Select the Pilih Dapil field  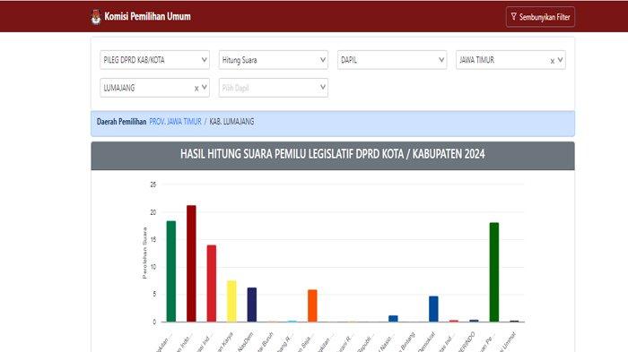(274, 88)
